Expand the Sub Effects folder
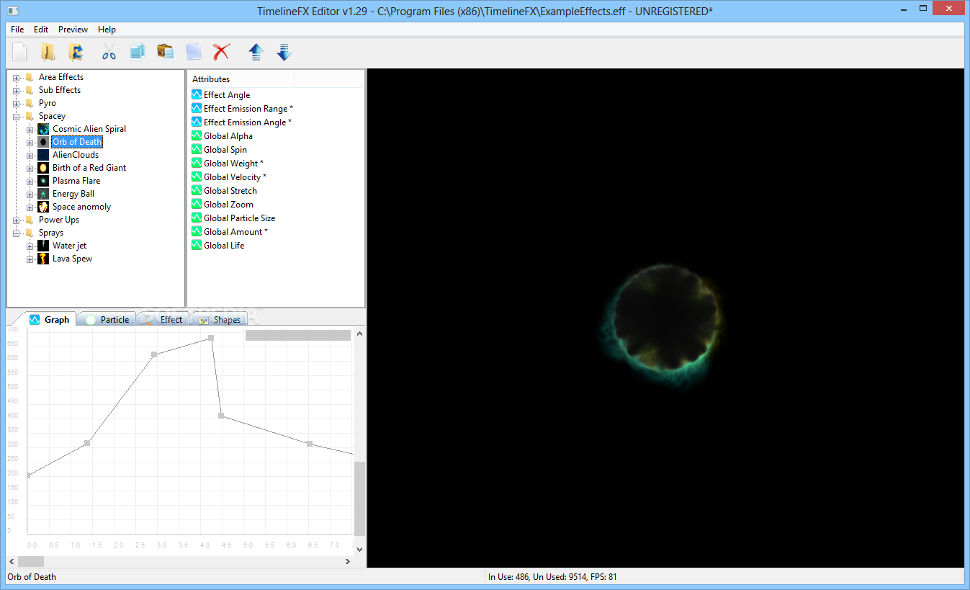The height and width of the screenshot is (590, 970). [x=17, y=91]
